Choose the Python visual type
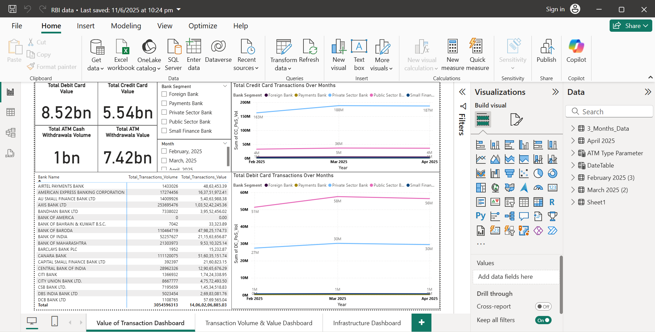The height and width of the screenshot is (332, 655). pyautogui.click(x=481, y=216)
